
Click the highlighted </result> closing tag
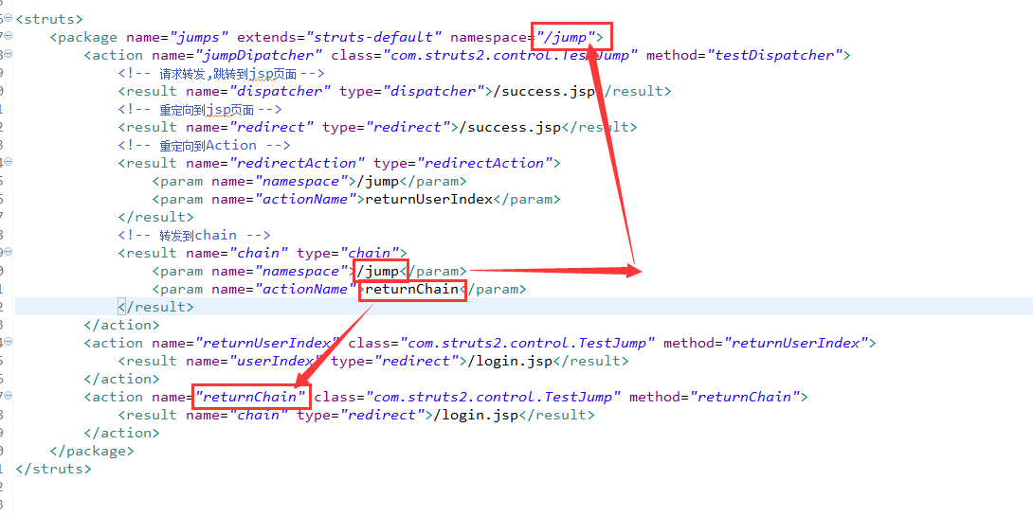pyautogui.click(x=156, y=308)
